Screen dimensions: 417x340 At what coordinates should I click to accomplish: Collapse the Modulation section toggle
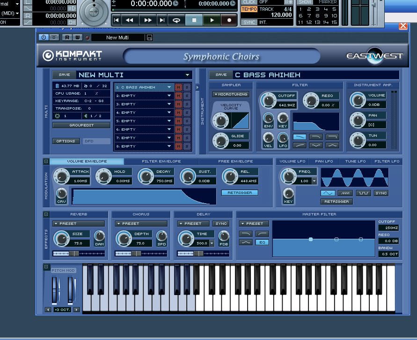point(46,161)
